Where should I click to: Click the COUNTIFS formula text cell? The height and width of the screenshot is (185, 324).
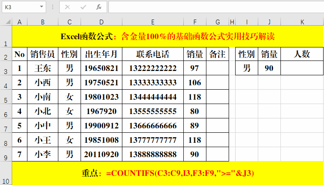(x=168, y=173)
